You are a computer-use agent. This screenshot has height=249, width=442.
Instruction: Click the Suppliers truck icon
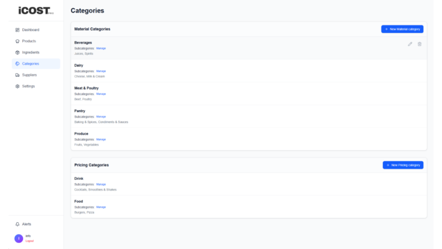pos(17,75)
